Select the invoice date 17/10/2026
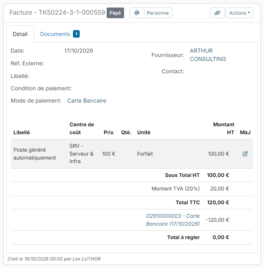The width and height of the screenshot is (264, 268). (78, 51)
